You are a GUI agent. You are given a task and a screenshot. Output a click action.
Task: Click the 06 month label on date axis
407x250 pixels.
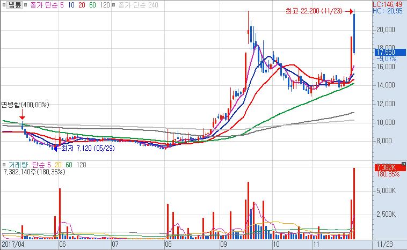point(62,244)
